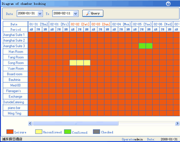Screen dimensions: 180x142
Task: Select the Unconfirmed yellow legend swatch
Action: 39,132
